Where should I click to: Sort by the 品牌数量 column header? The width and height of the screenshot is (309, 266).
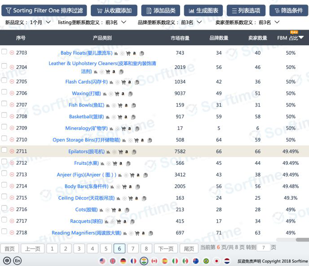click(x=219, y=38)
